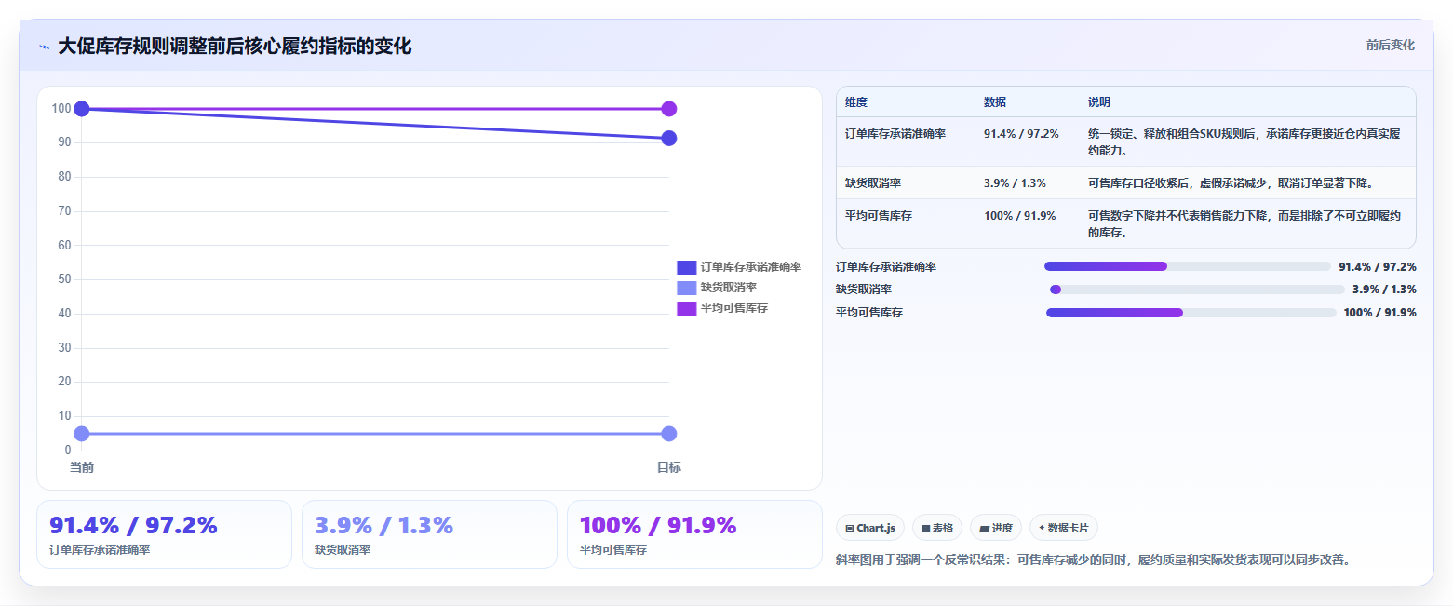Click table cell 平均可售库存
This screenshot has height=606, width=1453.
coord(879,216)
